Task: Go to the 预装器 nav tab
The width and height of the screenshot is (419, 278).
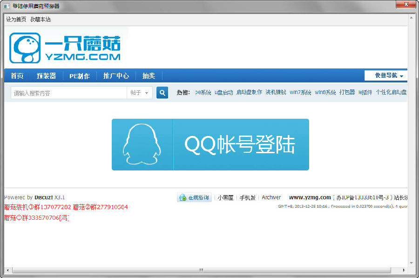Action: pyautogui.click(x=46, y=76)
